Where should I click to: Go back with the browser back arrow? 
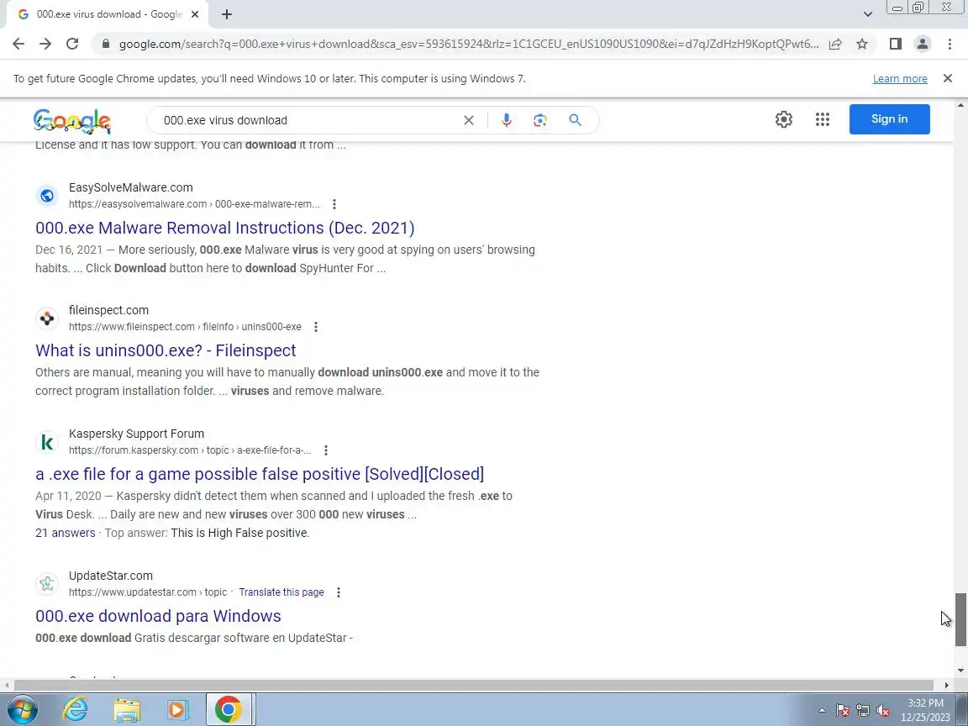click(x=18, y=44)
